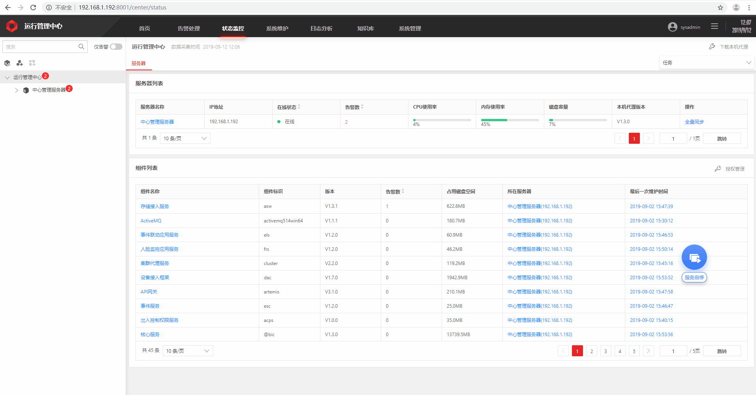
Task: Click next page arrow in server list
Action: [x=648, y=138]
